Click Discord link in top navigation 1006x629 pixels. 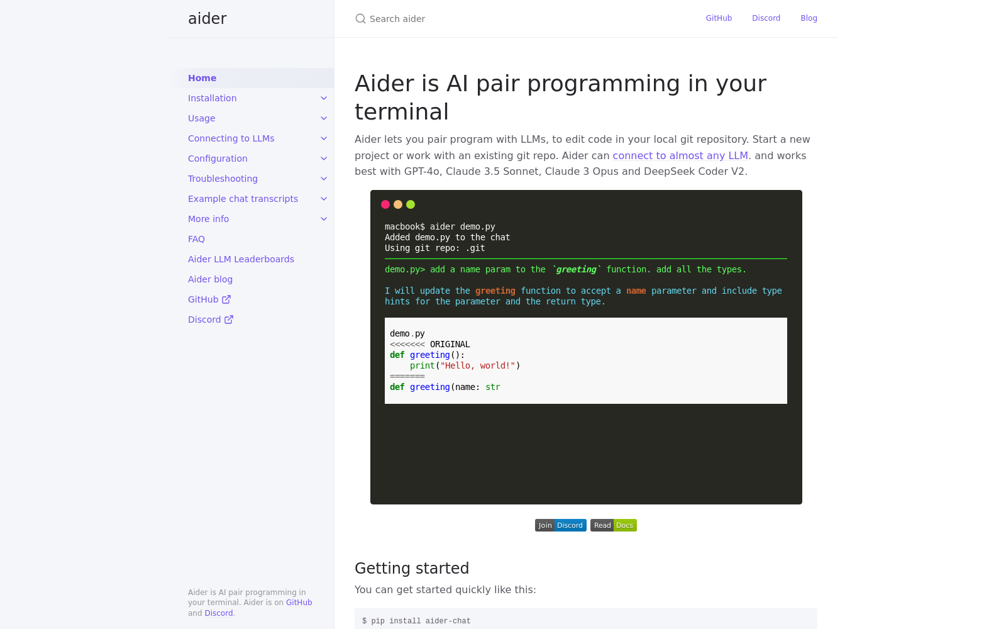point(766,18)
